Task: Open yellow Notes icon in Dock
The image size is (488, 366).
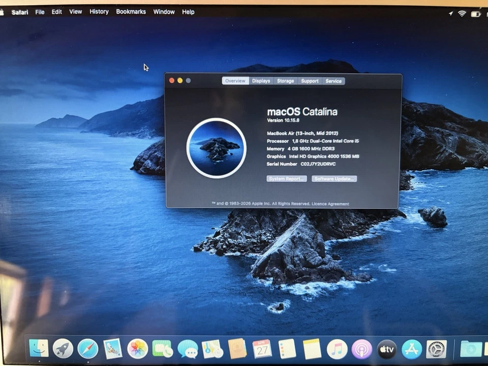Action: 312,349
